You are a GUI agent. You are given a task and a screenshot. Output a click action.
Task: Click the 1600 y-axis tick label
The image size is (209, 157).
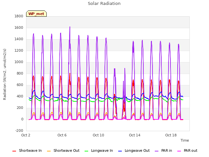click(x=19, y=28)
